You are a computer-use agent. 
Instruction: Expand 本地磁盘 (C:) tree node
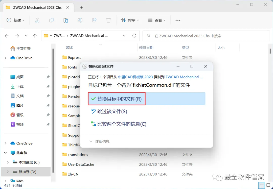click(8, 162)
